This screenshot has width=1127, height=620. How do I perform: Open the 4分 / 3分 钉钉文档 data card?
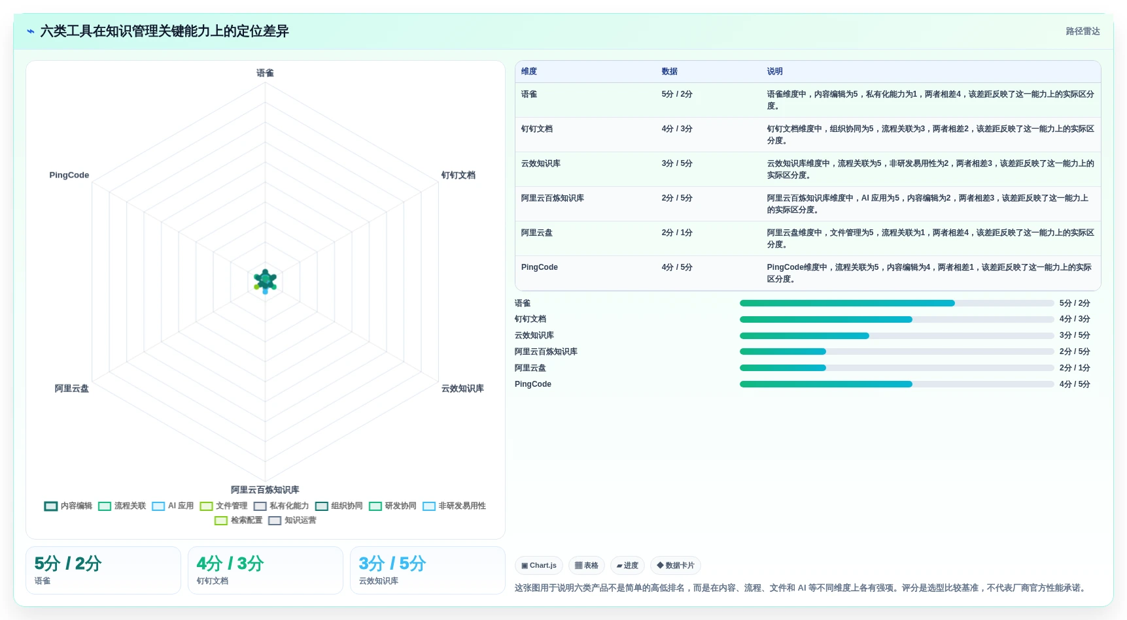266,570
